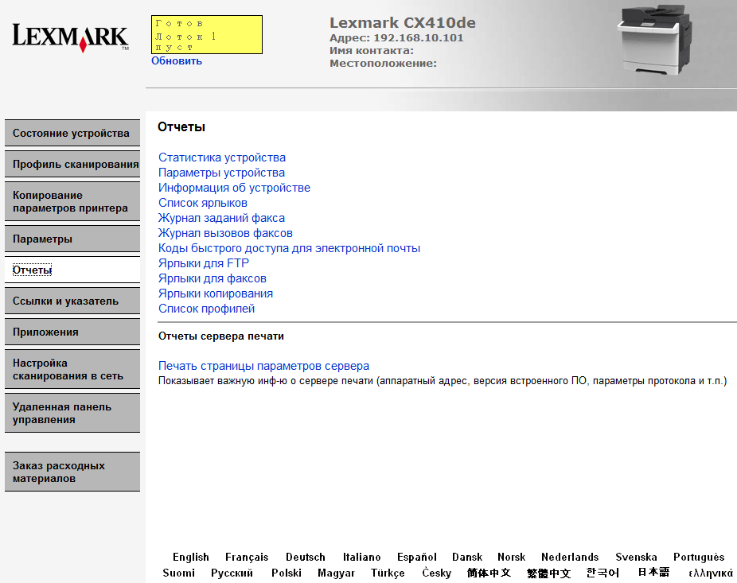Switch language to Norsk
Viewport: 737px width, 583px height.
(x=512, y=558)
